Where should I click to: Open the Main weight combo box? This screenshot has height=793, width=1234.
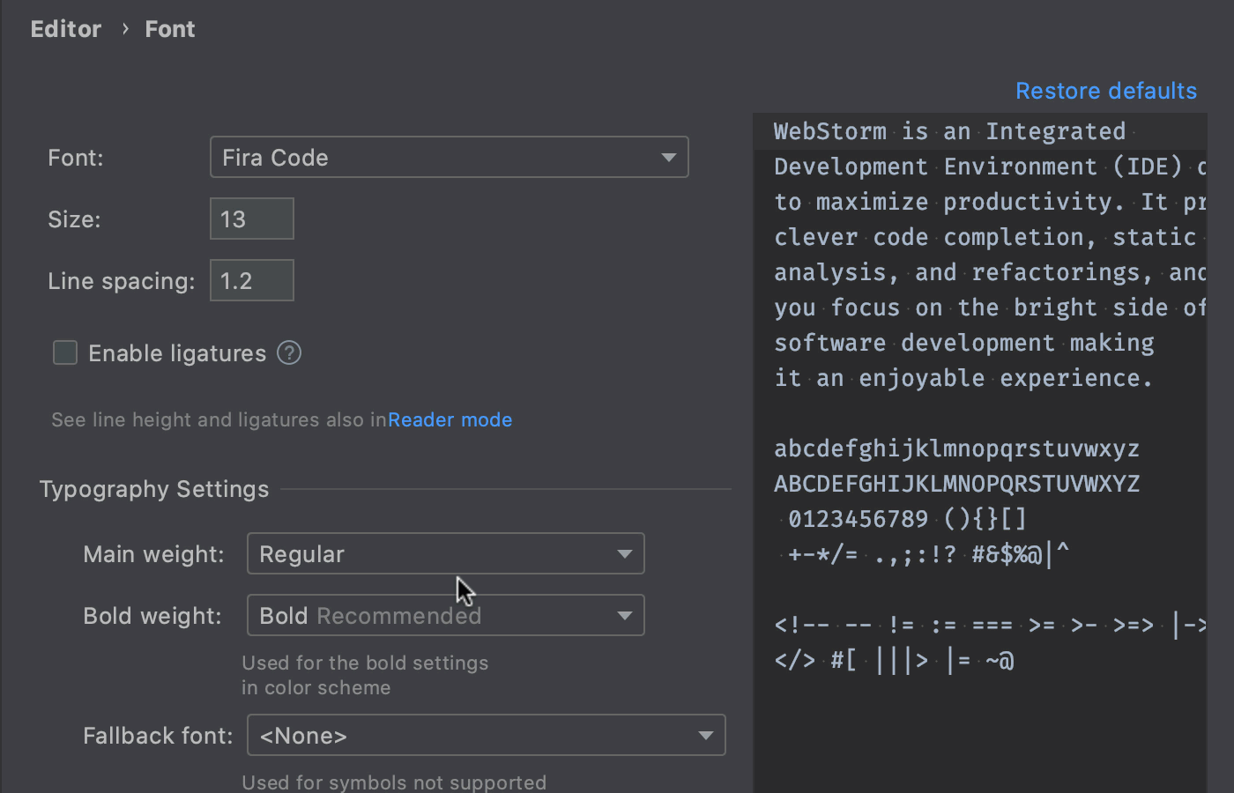(445, 553)
